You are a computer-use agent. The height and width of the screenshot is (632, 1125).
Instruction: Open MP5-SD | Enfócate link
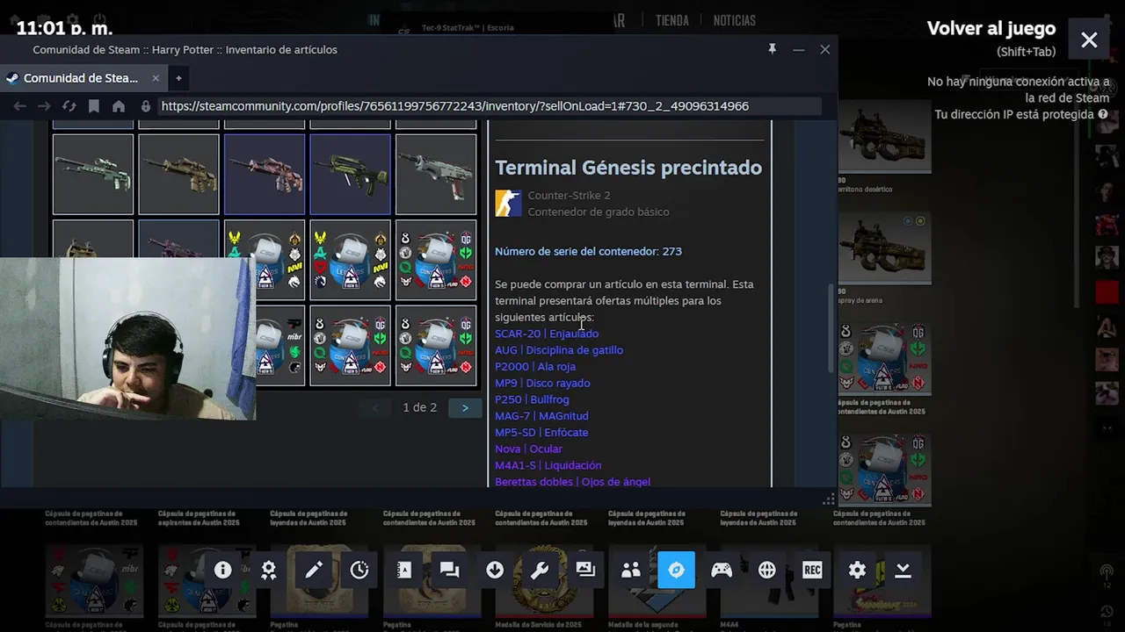tap(541, 433)
